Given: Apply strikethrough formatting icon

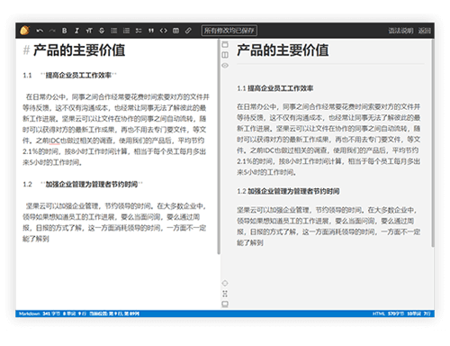Looking at the screenshot, I should (102, 31).
